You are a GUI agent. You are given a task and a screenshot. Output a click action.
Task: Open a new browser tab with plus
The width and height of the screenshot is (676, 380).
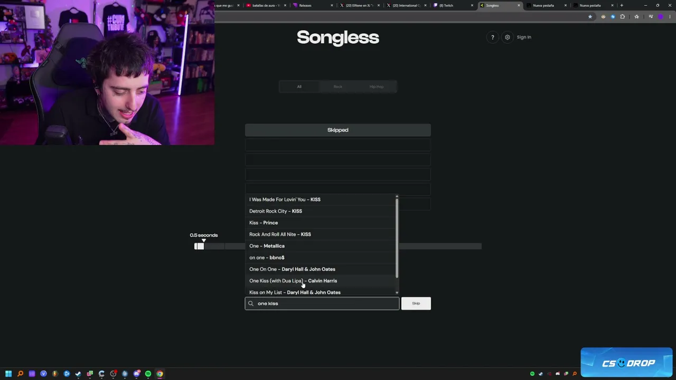tap(622, 5)
